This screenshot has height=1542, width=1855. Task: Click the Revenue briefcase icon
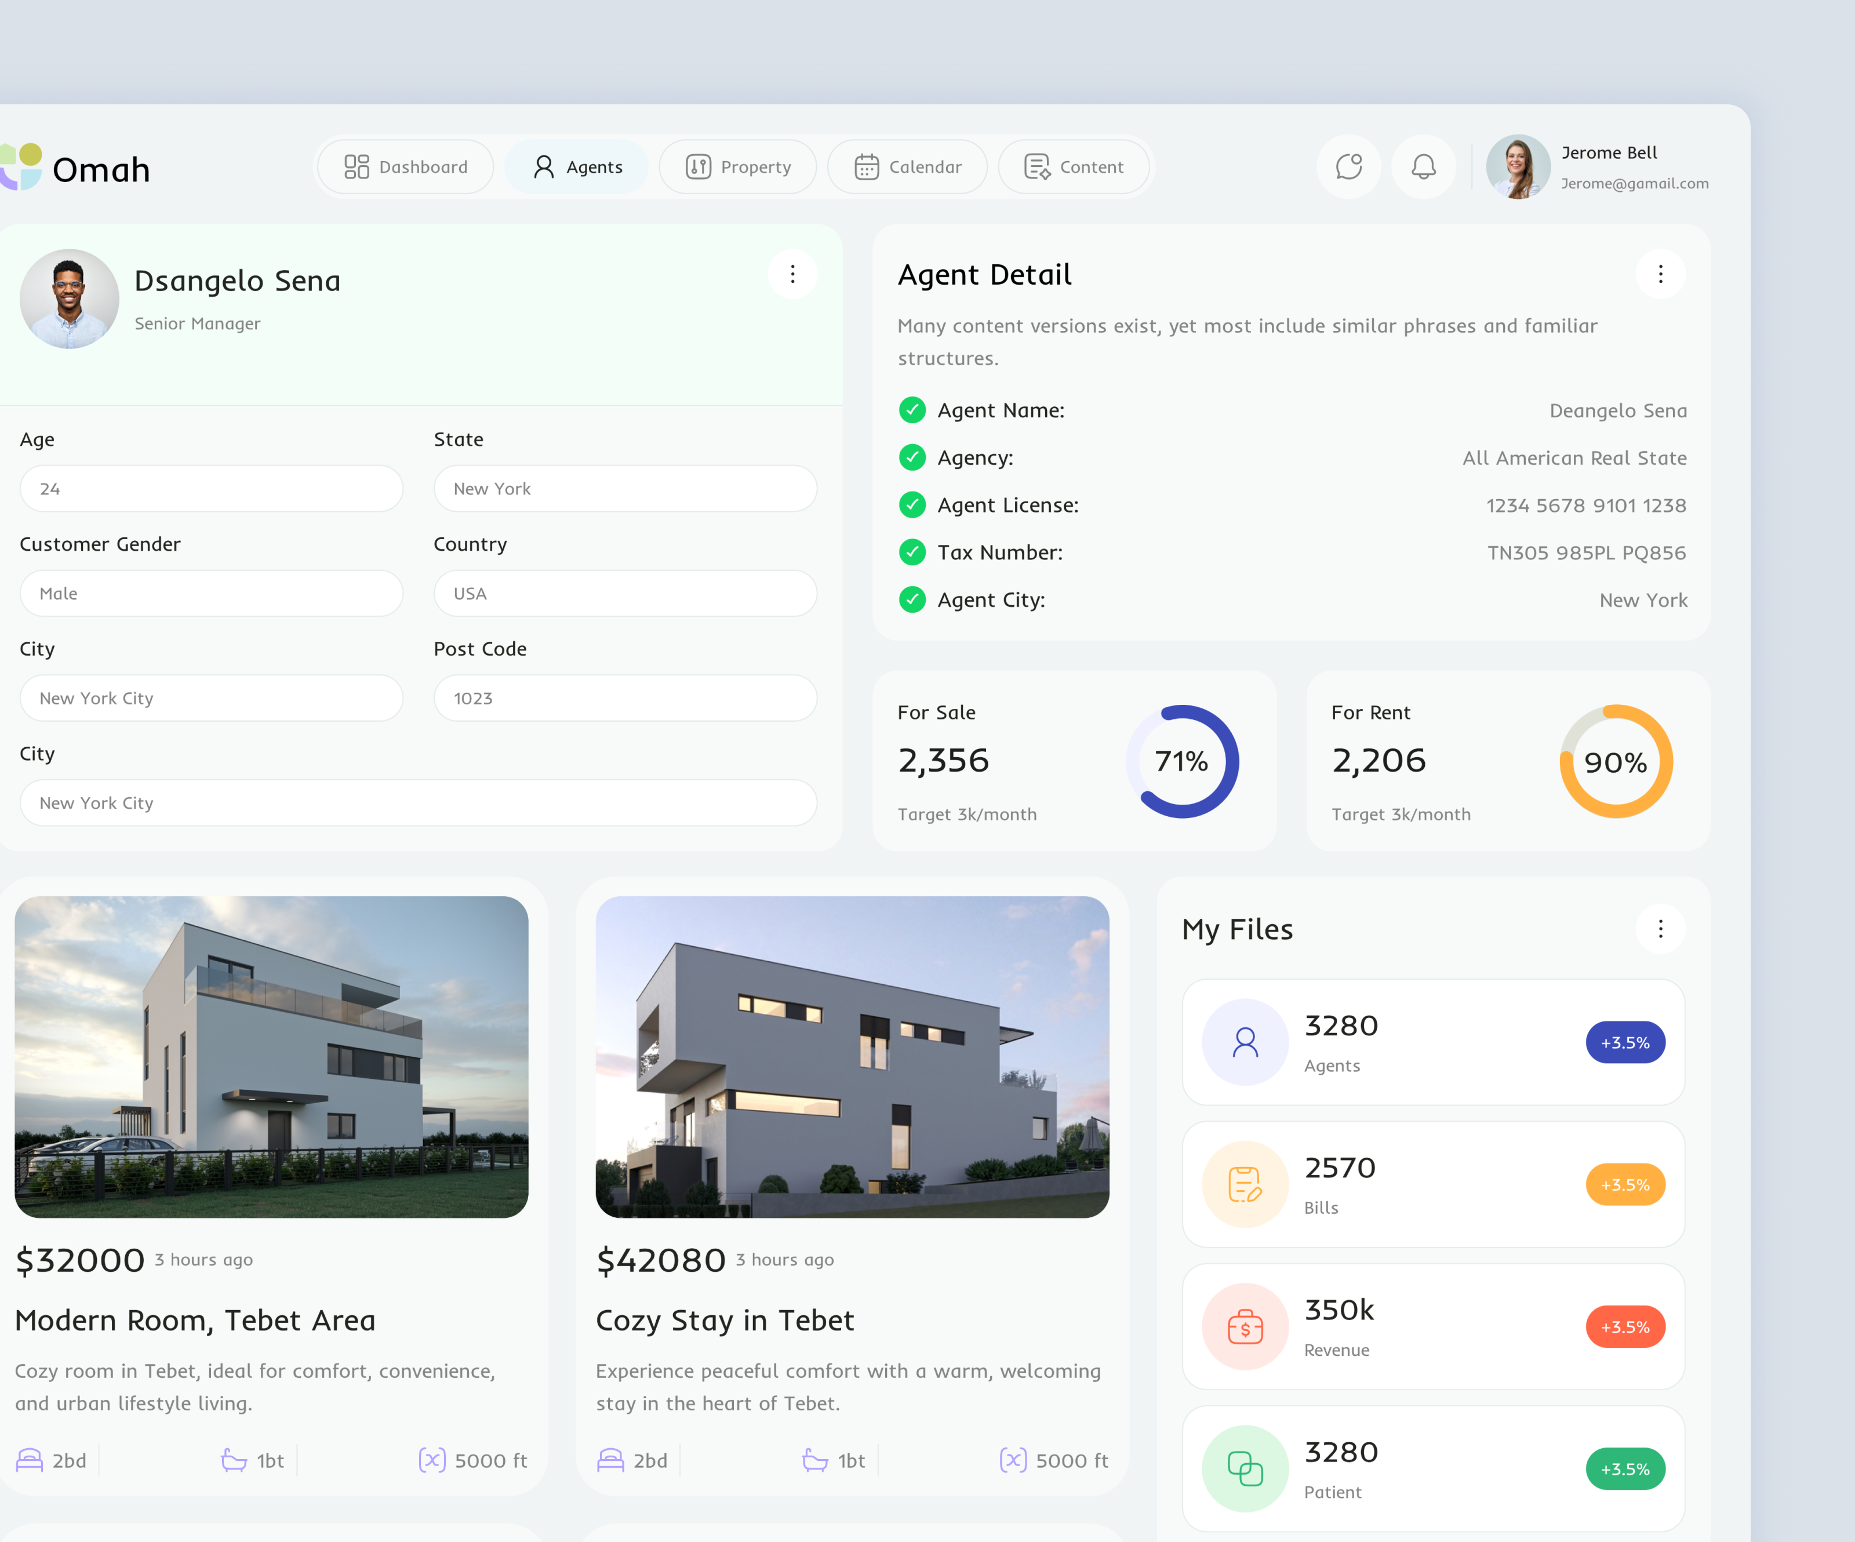point(1245,1326)
